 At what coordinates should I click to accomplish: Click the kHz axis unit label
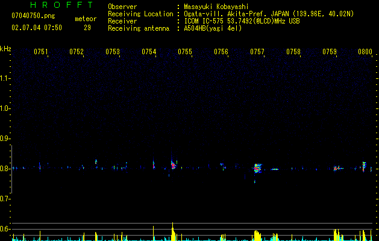click(x=5, y=49)
